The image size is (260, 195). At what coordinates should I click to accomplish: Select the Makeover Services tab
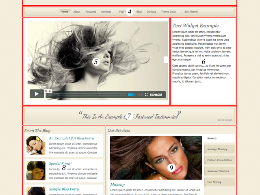coord(219,171)
